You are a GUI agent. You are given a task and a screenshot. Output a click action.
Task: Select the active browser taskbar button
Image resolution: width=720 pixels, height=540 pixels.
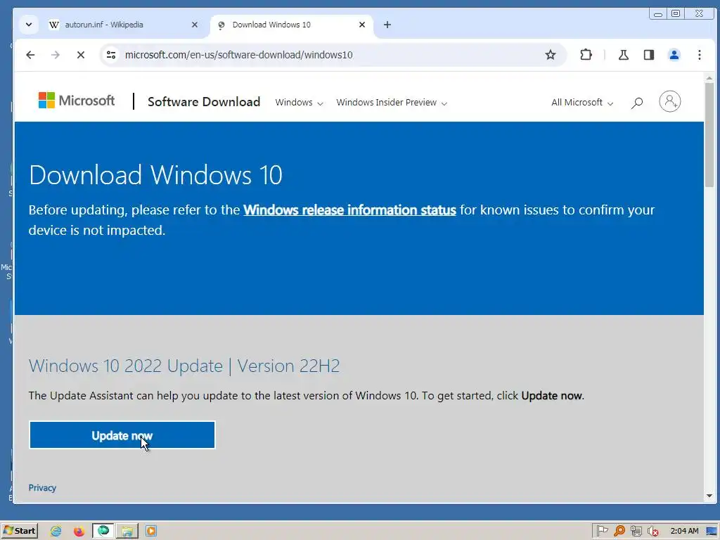coord(103,532)
